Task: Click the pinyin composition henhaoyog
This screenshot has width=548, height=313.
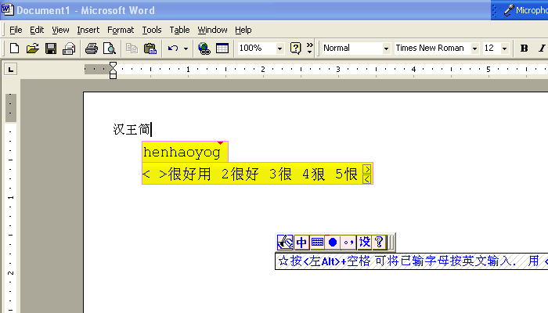Action: 182,153
